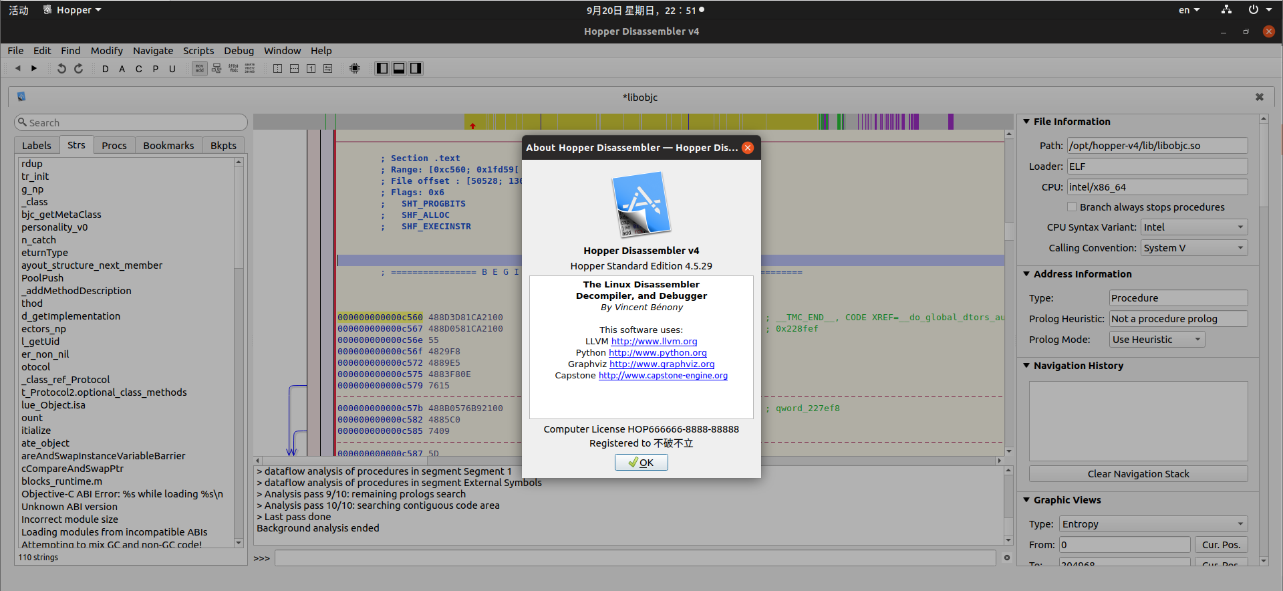Toggle the left sidebar panel
1283x591 pixels.
coord(382,68)
